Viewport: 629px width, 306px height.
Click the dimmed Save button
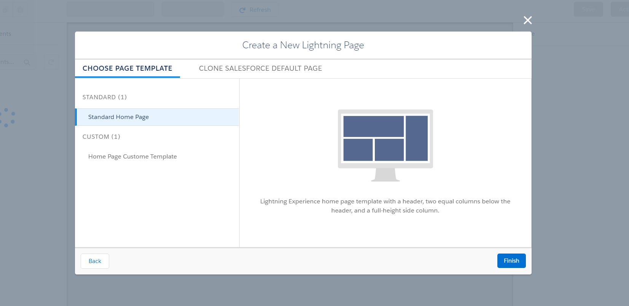point(588,10)
